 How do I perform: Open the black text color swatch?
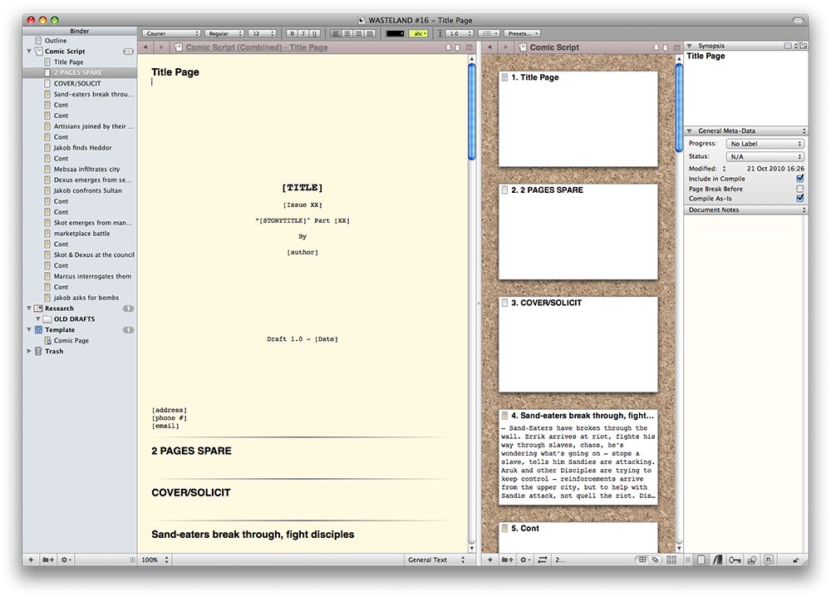[395, 33]
